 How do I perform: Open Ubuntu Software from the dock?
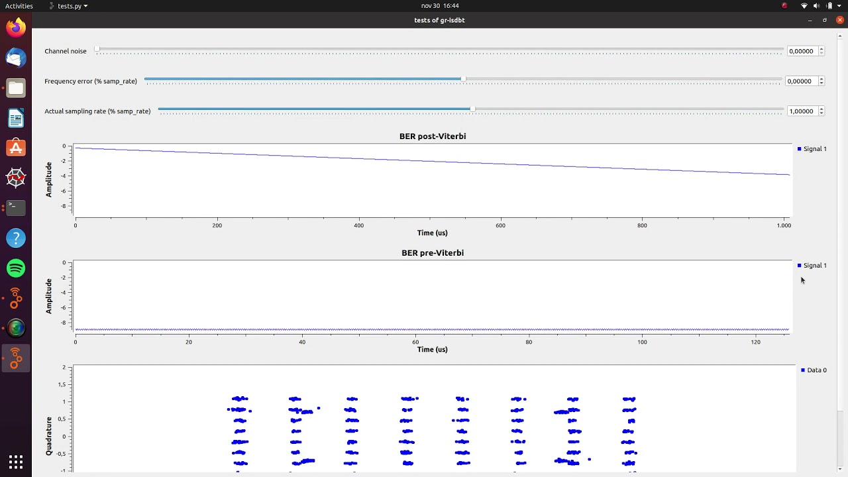(16, 148)
